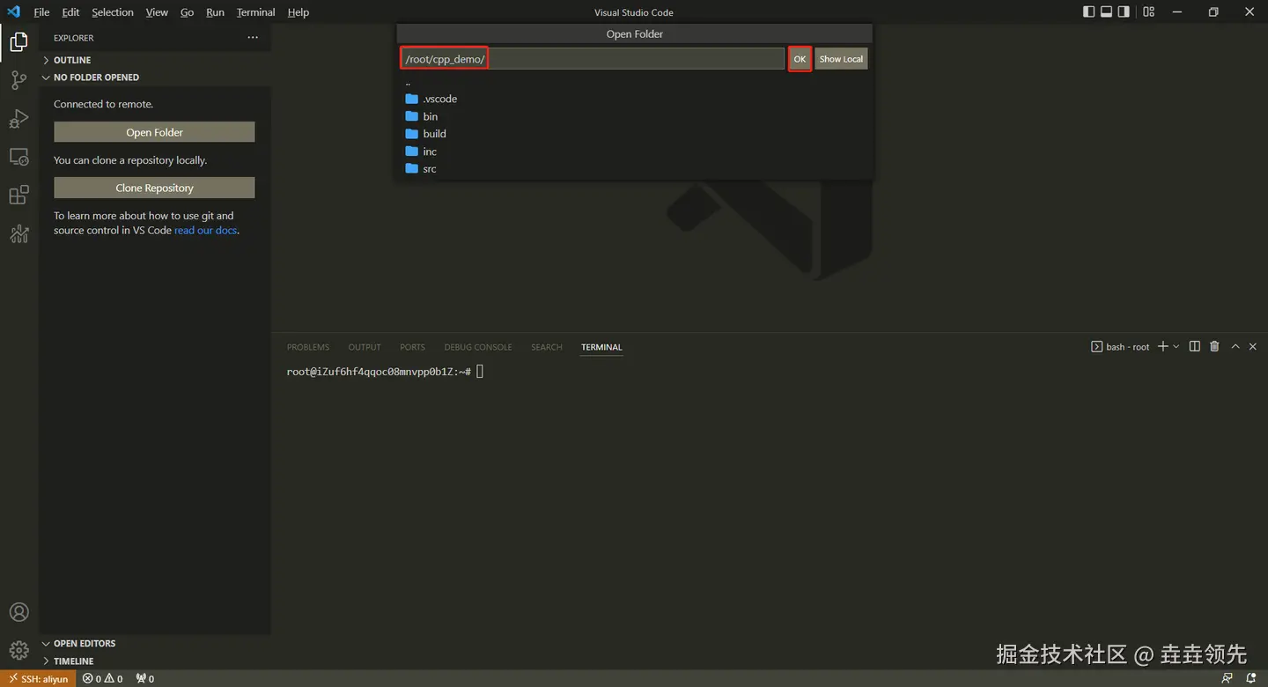Add a new terminal with plus icon
Viewport: 1268px width, 687px height.
coord(1162,347)
